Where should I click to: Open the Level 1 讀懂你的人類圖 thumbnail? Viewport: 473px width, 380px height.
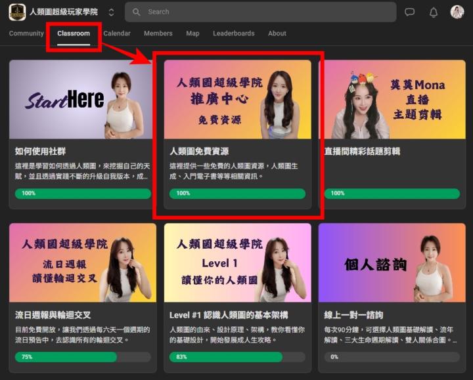pos(237,263)
